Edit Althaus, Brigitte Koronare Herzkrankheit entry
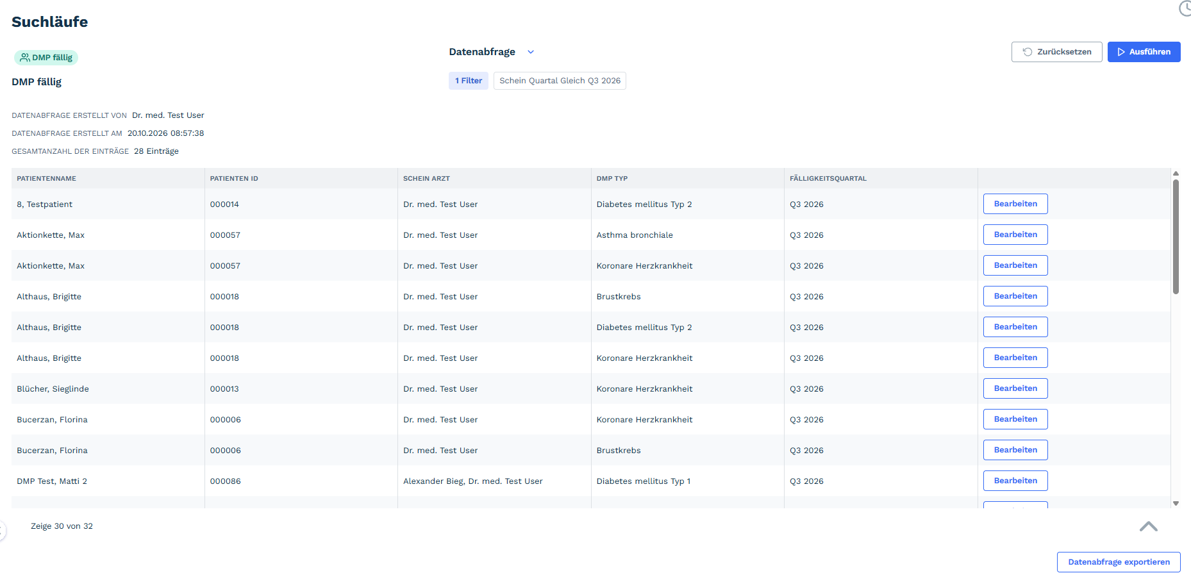1191x573 pixels. 1015,358
